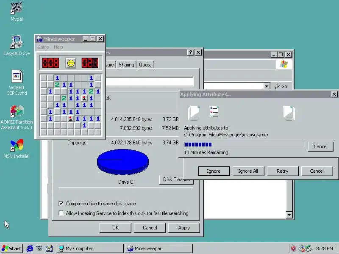Minimize the Minesweeper window

[86, 39]
